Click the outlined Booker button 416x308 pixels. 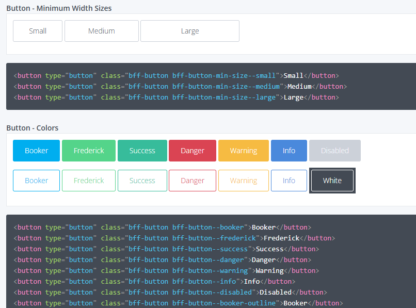click(36, 181)
